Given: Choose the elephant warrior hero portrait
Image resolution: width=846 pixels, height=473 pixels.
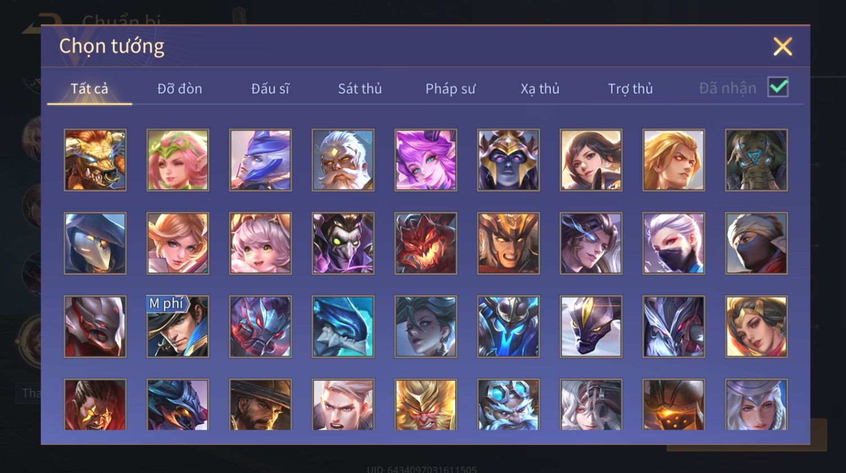Looking at the screenshot, I should click(757, 160).
